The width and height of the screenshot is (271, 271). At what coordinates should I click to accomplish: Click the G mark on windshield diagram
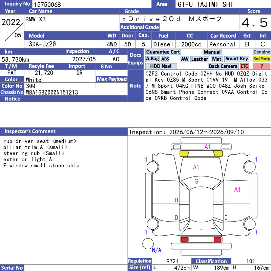coord(196,181)
